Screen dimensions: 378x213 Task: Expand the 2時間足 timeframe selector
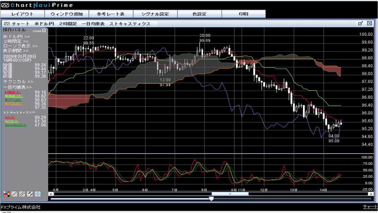tap(16, 41)
